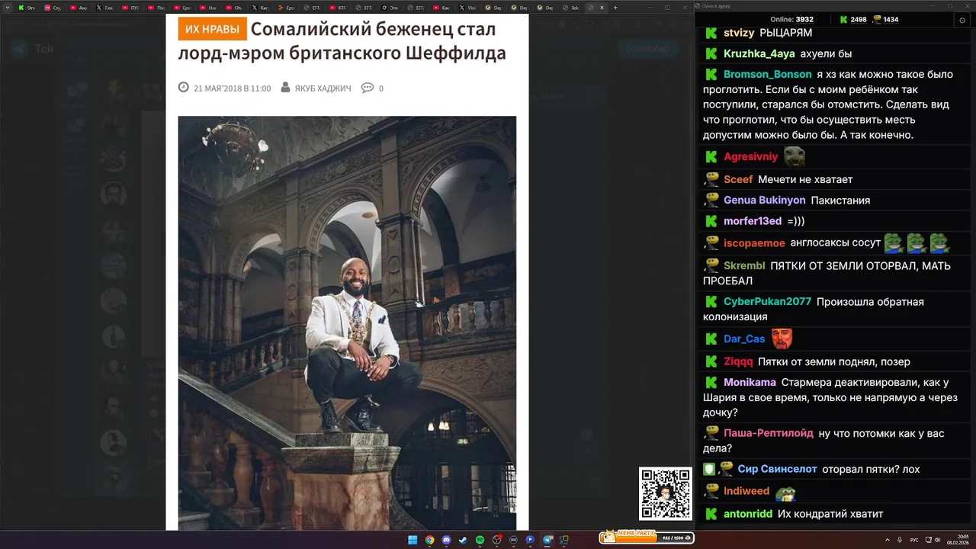Open Discord from the taskbar

tap(446, 540)
